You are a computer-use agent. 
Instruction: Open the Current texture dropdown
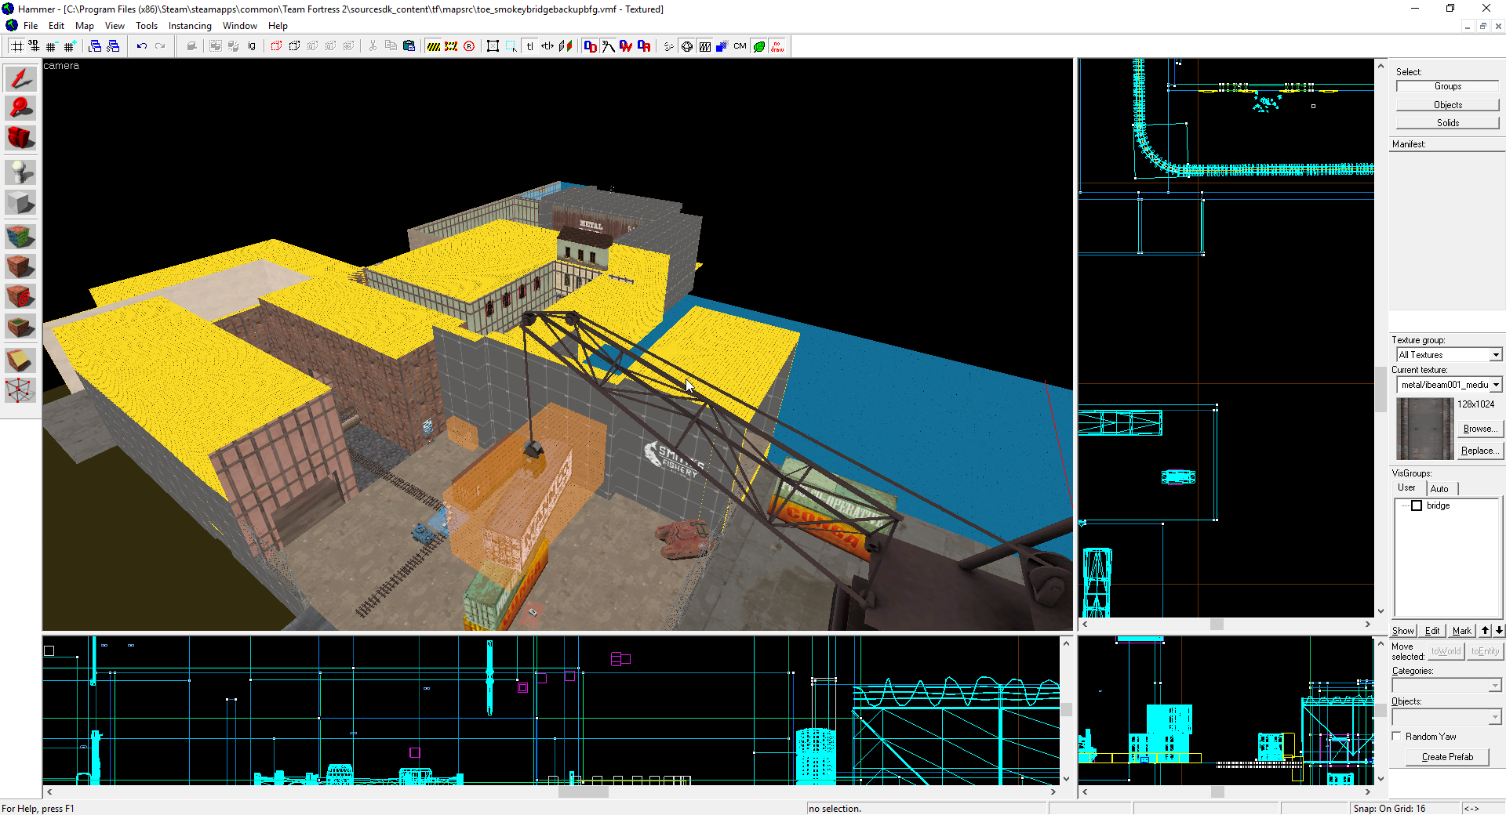tap(1496, 385)
